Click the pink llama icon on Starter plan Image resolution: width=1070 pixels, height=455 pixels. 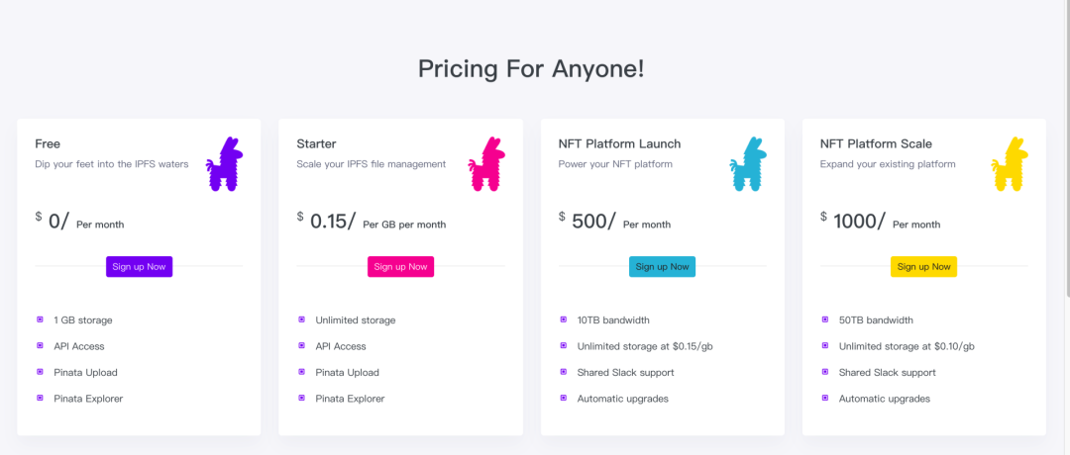pyautogui.click(x=486, y=164)
